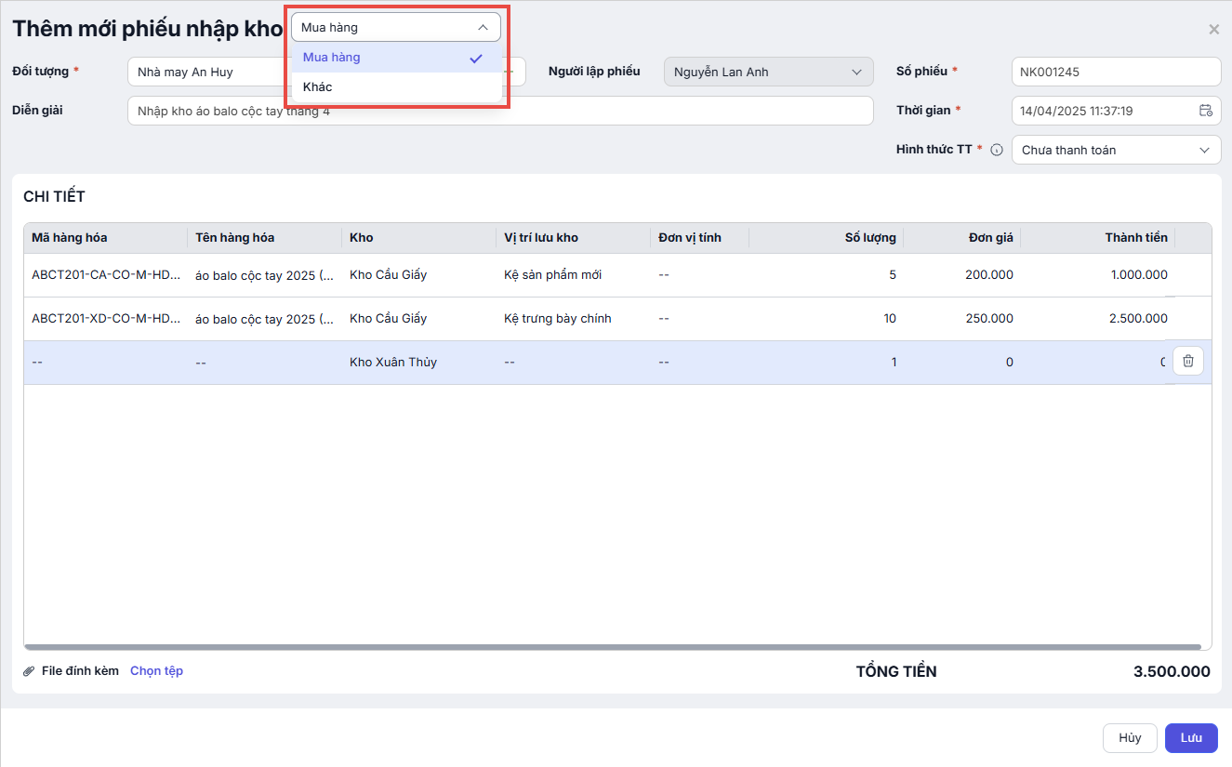The width and height of the screenshot is (1232, 767).
Task: Select the product code cell ABCT201-CA-CO-M-HD
Action: click(106, 275)
